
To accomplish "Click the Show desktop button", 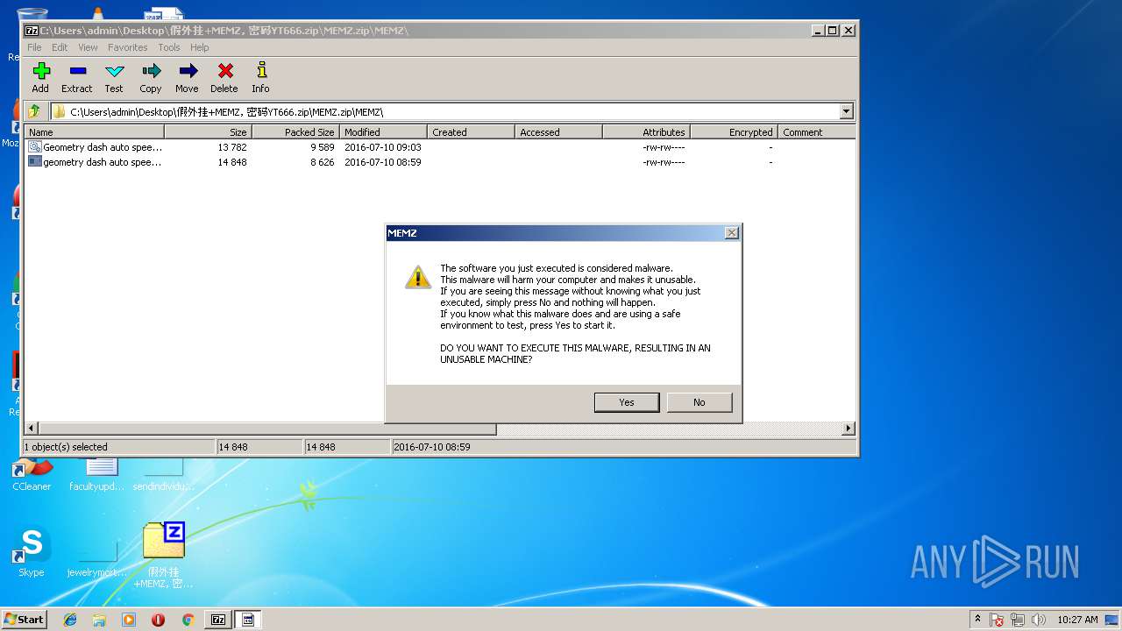I will click(1112, 620).
